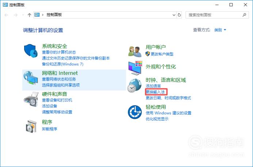The height and width of the screenshot is (167, 253).
Task: Click the 更换输入法 link
Action: (x=155, y=92)
